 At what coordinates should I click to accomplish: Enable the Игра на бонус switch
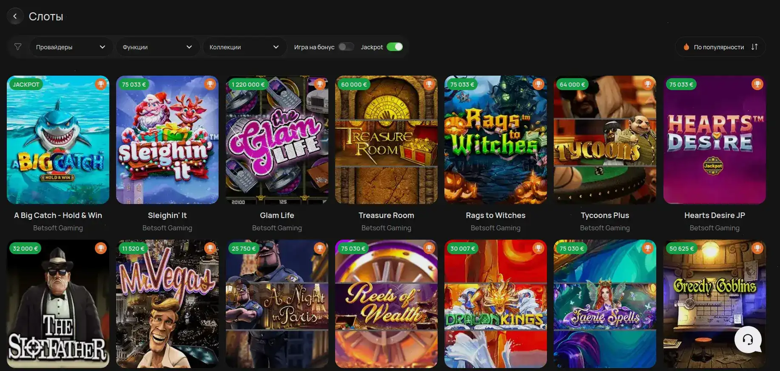click(346, 47)
